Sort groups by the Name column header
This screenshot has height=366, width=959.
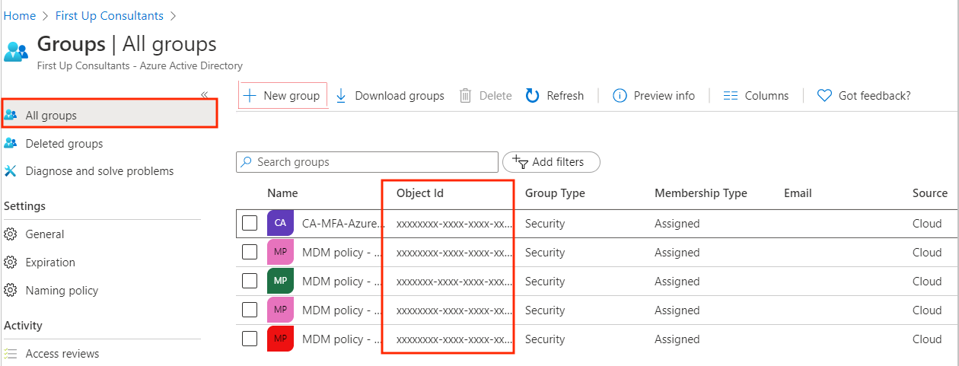[282, 193]
